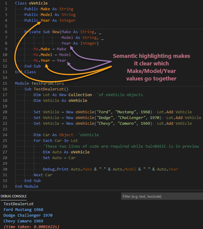203x229 pixels.
Task: Click the 'These two lines of code' comment
Action: (x=121, y=146)
